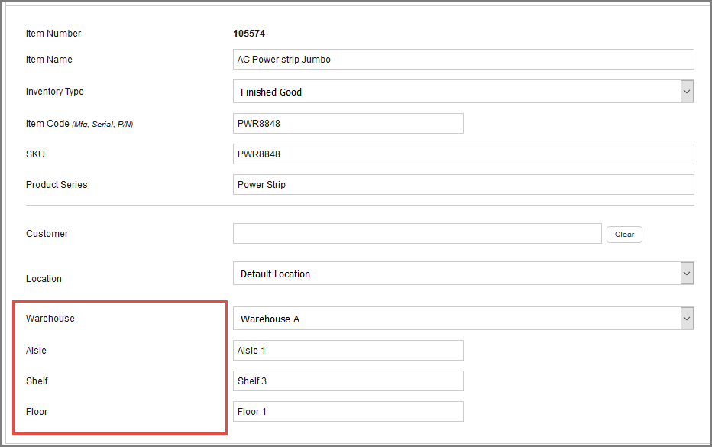Expand the Warehouse dropdown
712x447 pixels.
click(x=463, y=319)
